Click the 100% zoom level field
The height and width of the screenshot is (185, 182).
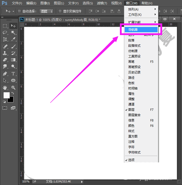(26, 181)
